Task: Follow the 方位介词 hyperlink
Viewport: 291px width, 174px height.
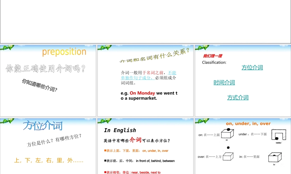Action: (252, 68)
